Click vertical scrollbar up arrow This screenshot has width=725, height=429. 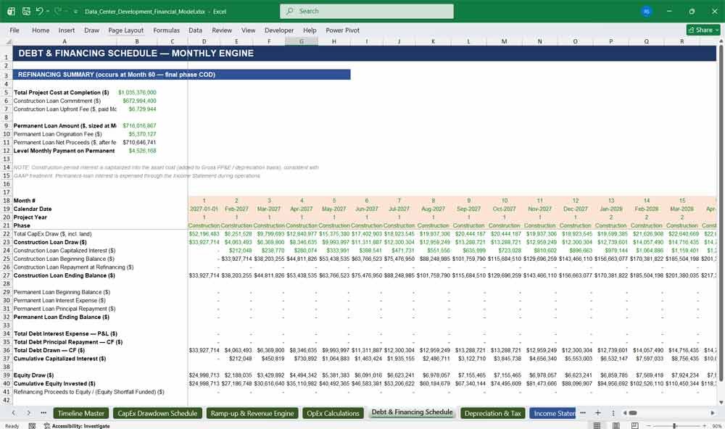point(721,41)
